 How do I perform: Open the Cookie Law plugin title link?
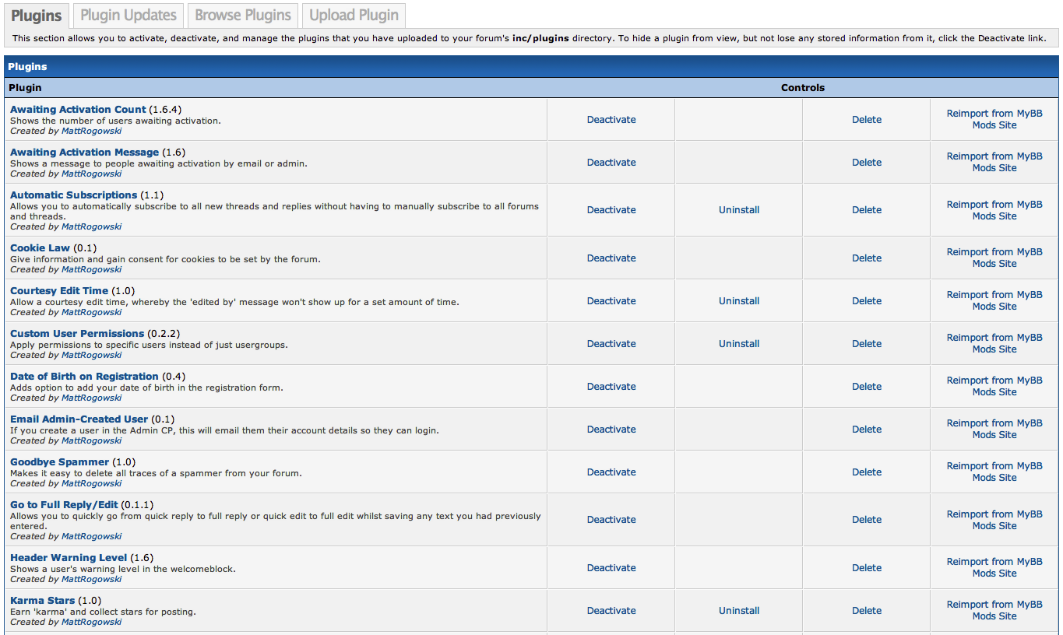pos(40,248)
